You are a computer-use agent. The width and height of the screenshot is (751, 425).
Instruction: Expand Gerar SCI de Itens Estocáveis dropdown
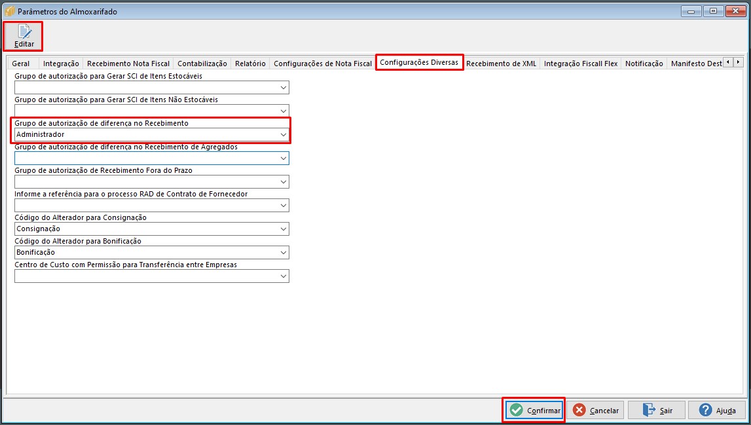pyautogui.click(x=283, y=88)
